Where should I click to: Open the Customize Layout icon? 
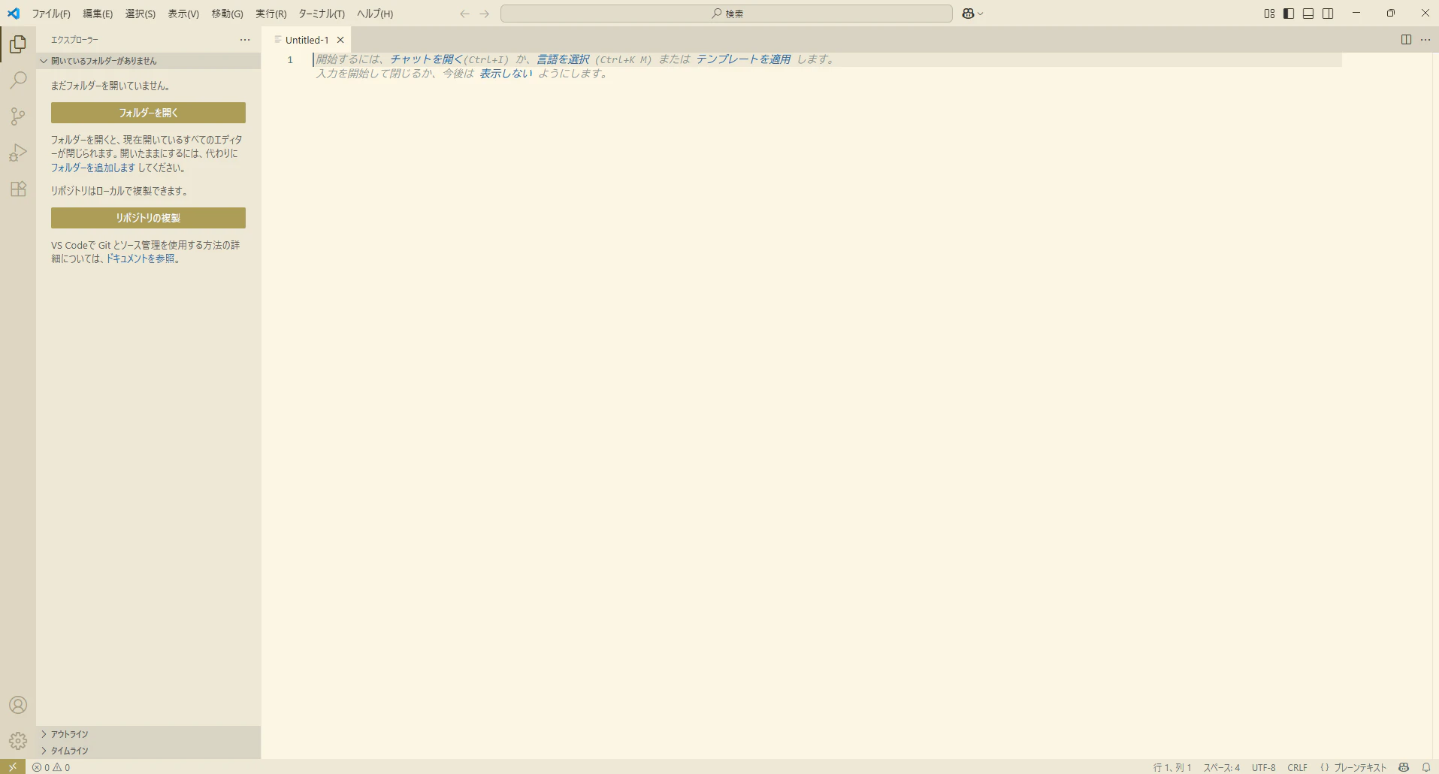tap(1269, 14)
